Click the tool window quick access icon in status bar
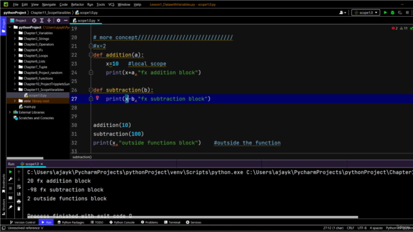Screen dimensions: 413x232 click(x=3, y=228)
